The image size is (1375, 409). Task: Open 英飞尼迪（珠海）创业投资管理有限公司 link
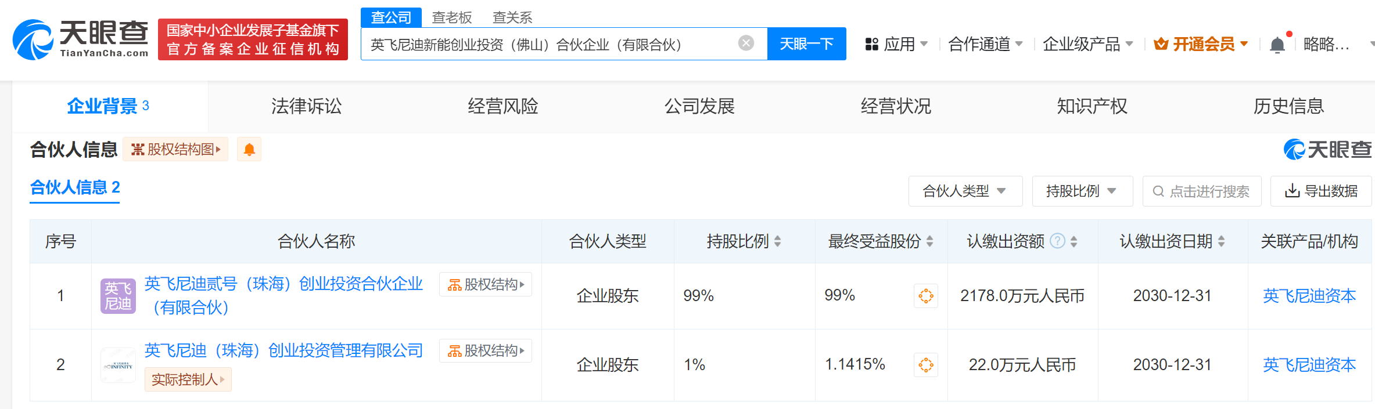(283, 350)
